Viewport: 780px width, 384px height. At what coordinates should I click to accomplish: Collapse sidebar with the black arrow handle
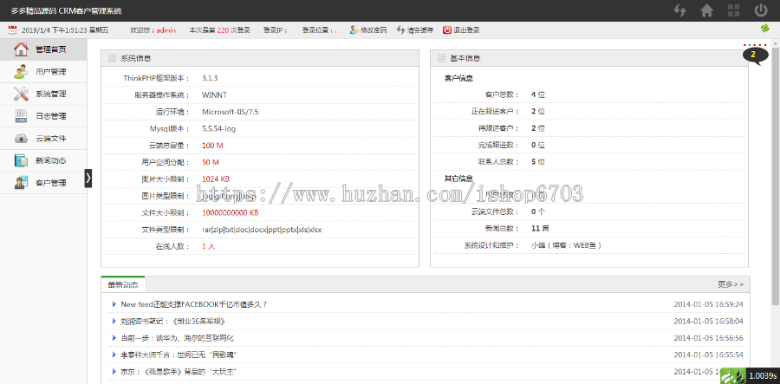[x=88, y=178]
